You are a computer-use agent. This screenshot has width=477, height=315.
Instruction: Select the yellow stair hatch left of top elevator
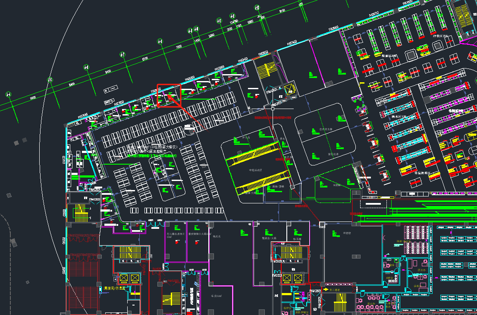(267, 69)
